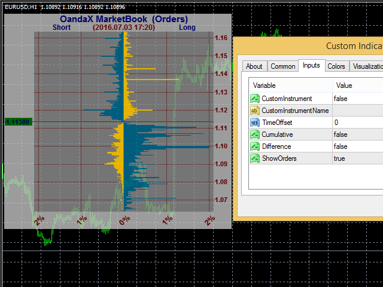
Task: Click the Cumulative boolean parameter icon
Action: (255, 135)
